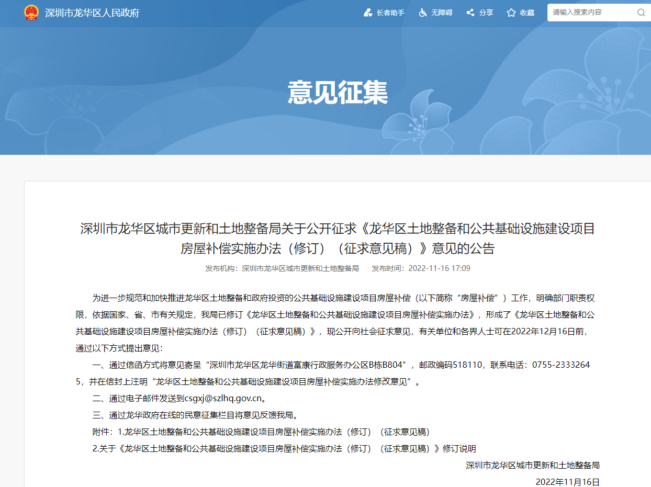This screenshot has width=651, height=487.
Task: Click the magnifier search icon
Action: point(641,13)
